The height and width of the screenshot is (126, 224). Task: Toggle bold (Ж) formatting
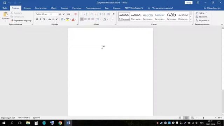click(x=37, y=19)
